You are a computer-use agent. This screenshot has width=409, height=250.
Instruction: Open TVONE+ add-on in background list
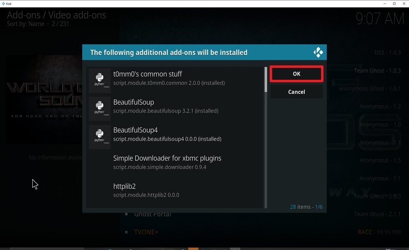point(146,232)
